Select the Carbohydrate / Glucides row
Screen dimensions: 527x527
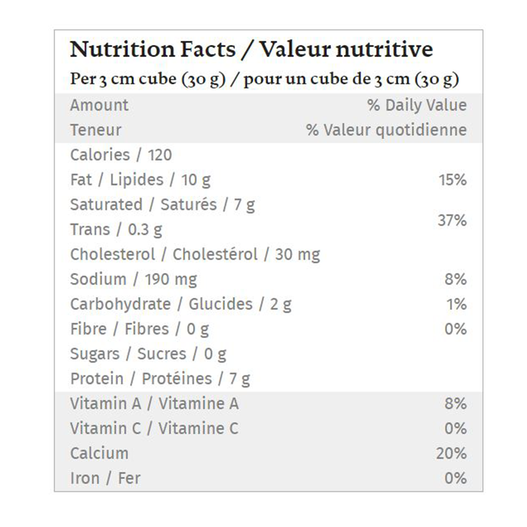click(x=180, y=304)
